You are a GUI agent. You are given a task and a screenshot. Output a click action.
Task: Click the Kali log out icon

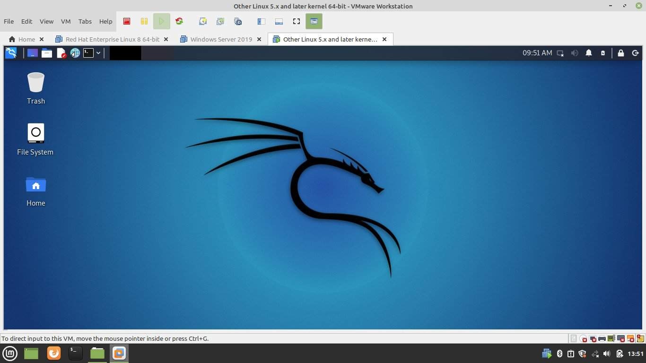point(635,53)
